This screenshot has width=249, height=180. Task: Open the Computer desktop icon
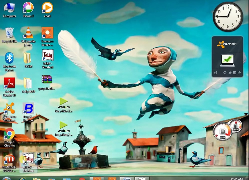(9, 10)
